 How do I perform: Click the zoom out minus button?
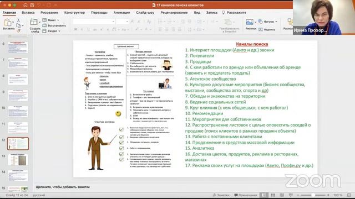[298, 195]
